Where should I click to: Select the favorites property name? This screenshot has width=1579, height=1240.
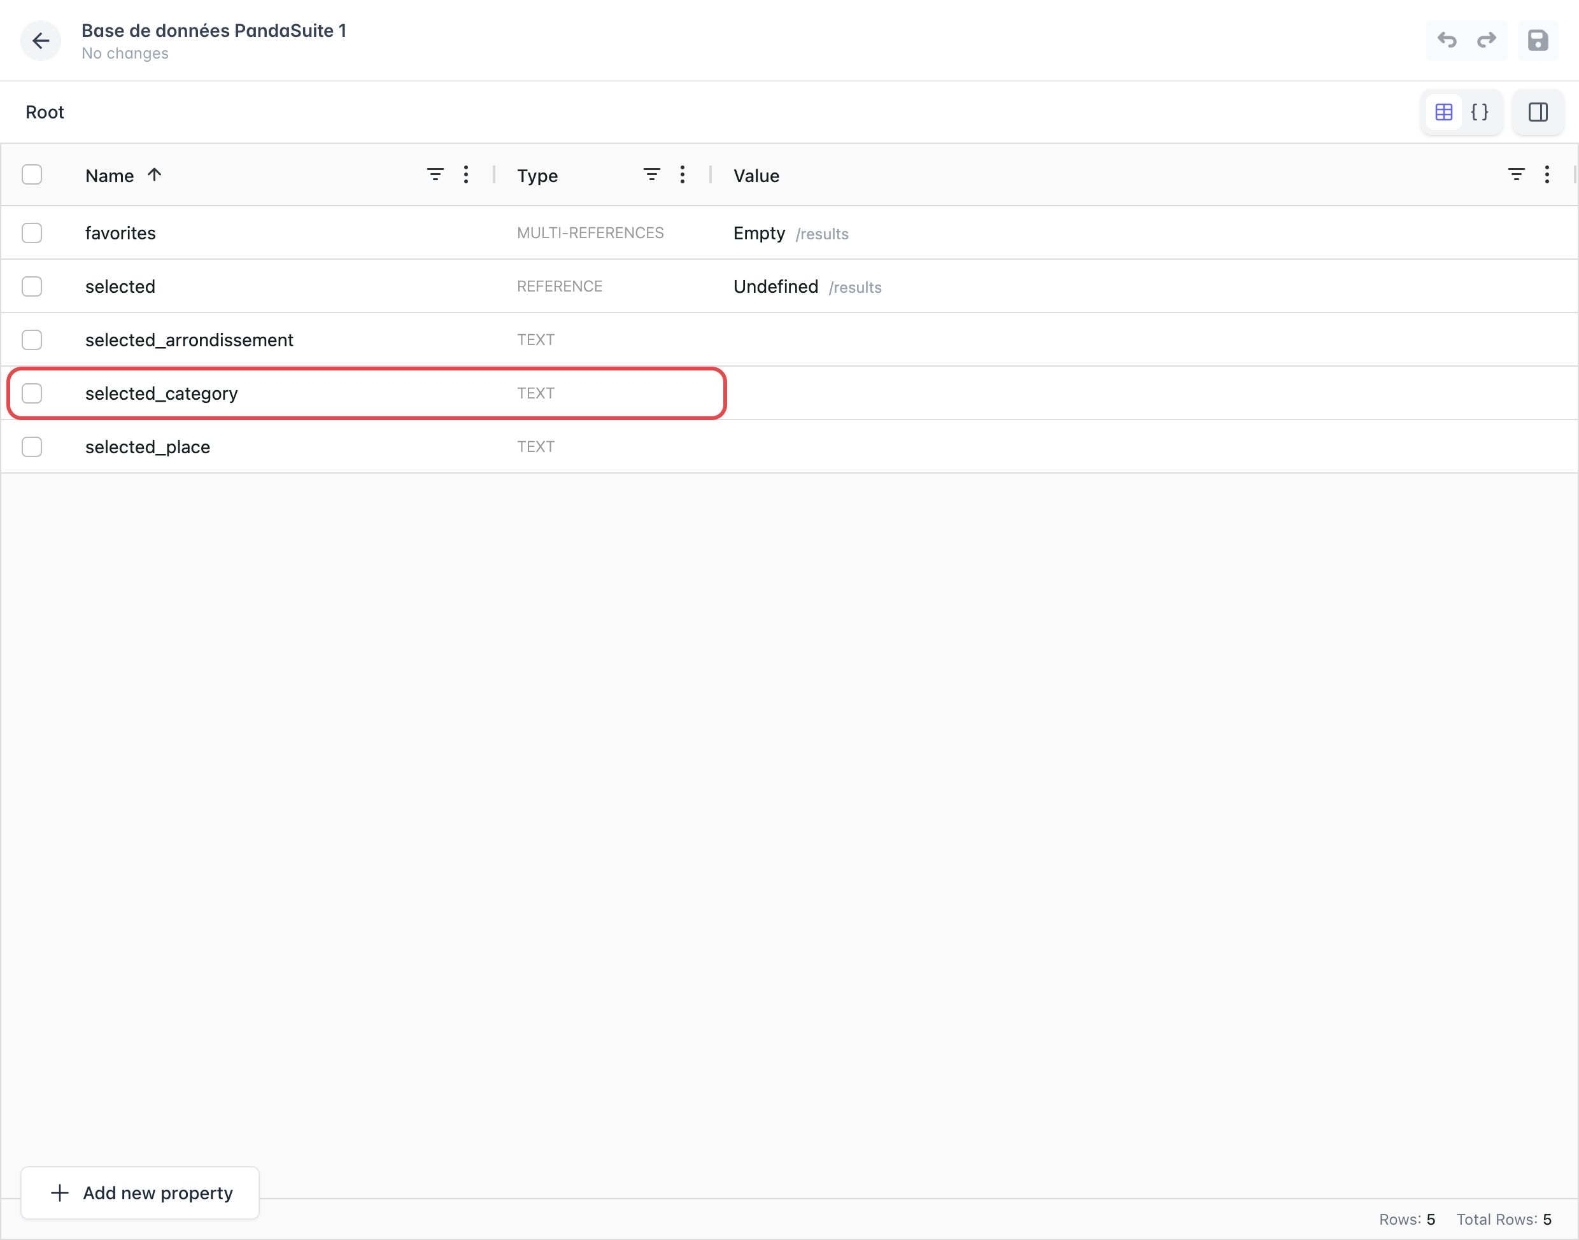tap(120, 233)
